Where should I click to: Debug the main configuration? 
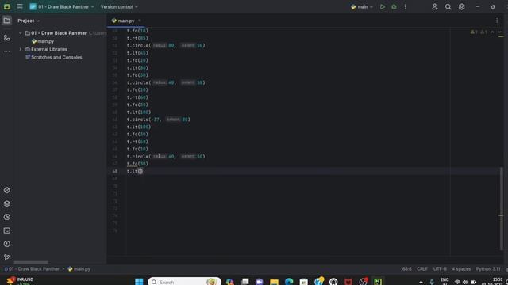(x=394, y=7)
